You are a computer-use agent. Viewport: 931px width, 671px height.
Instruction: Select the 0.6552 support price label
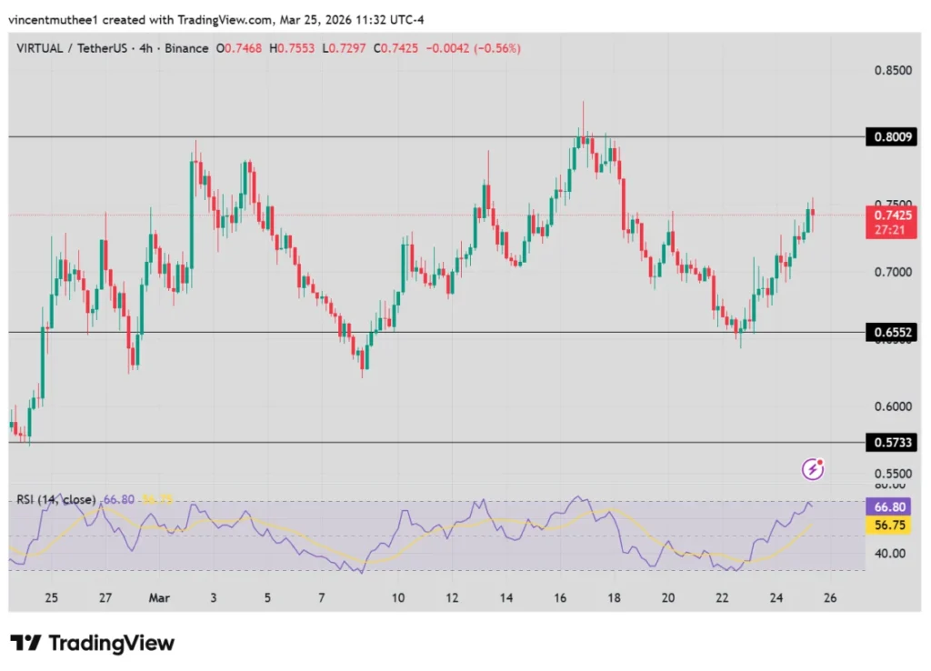coord(891,333)
